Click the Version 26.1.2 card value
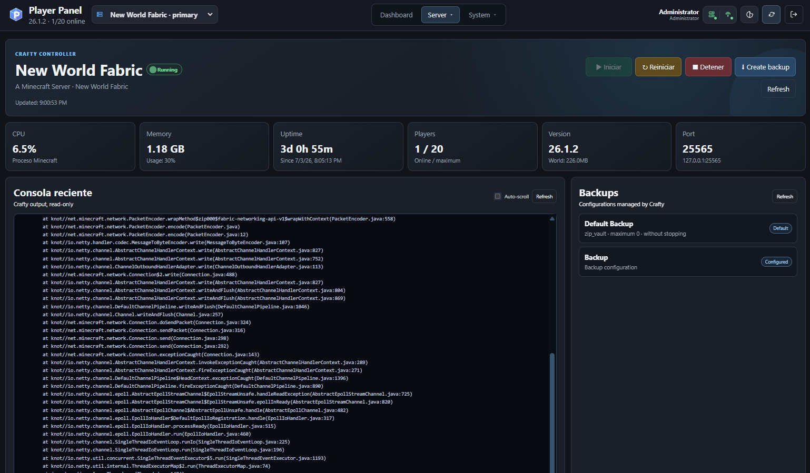The height and width of the screenshot is (473, 810). coord(563,149)
